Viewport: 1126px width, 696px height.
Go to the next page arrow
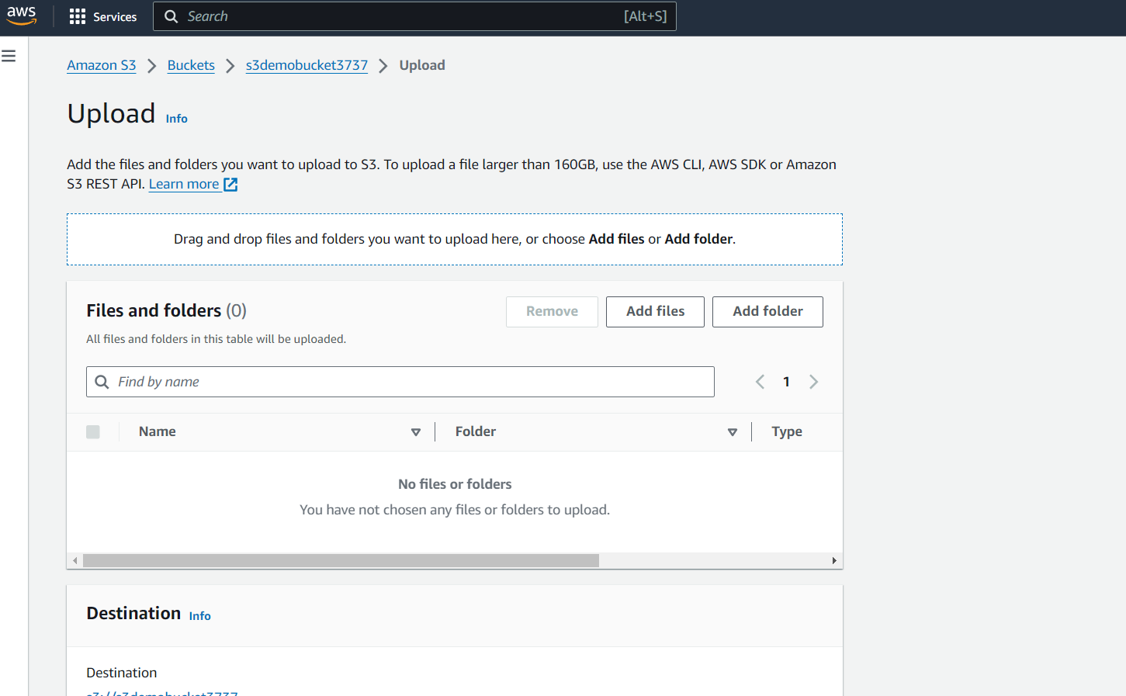(x=813, y=382)
